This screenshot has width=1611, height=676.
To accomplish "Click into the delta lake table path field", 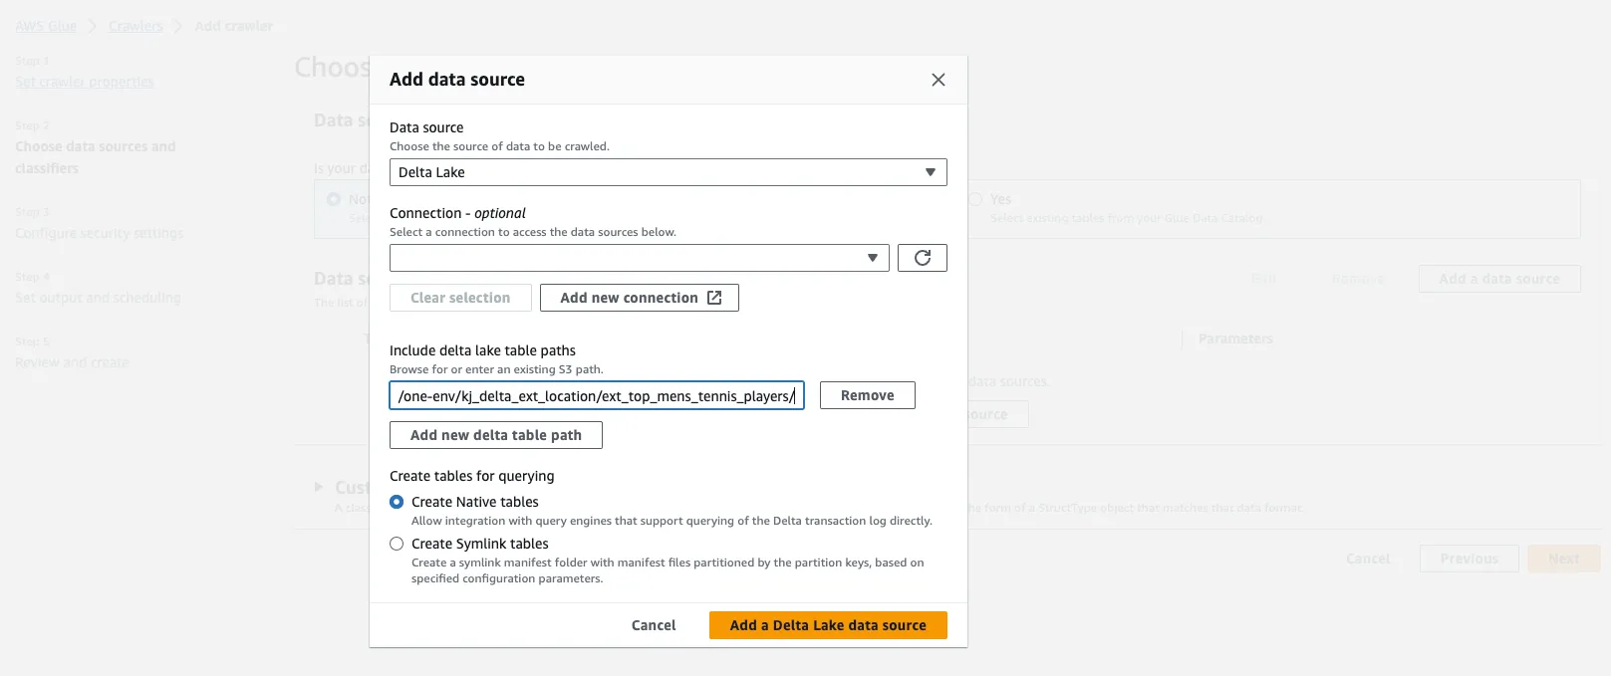I will [x=596, y=396].
